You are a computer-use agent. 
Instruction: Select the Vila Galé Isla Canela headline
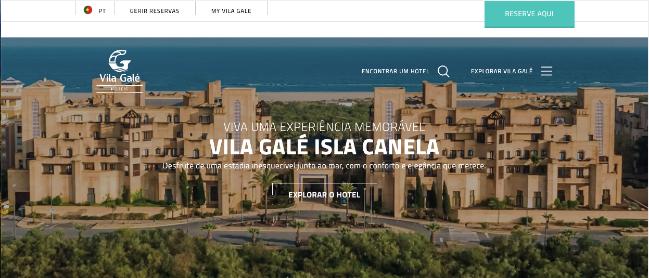pos(324,147)
